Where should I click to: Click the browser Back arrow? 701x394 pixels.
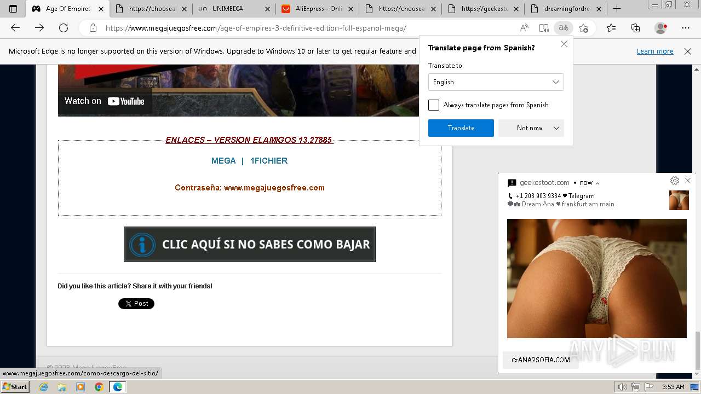(x=15, y=28)
